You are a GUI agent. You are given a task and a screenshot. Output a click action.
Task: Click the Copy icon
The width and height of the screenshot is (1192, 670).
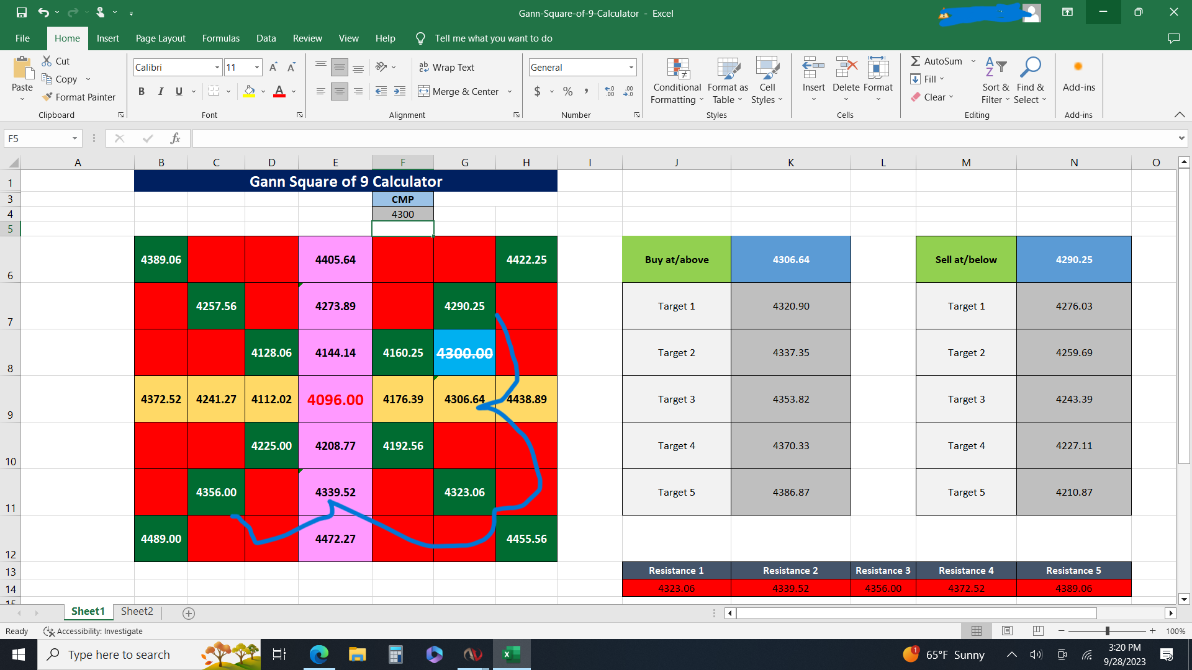(x=47, y=79)
